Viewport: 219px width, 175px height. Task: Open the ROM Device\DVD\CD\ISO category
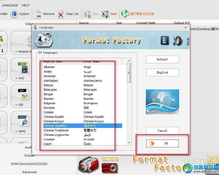(29, 164)
